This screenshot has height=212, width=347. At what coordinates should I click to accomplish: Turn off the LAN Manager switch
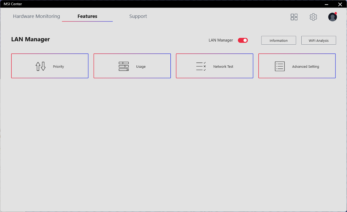click(243, 40)
